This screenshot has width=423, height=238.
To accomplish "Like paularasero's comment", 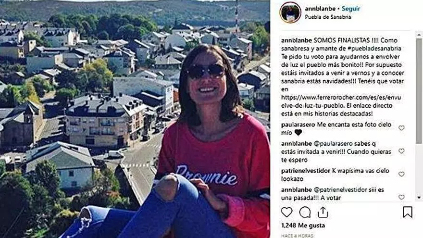I will [401, 128].
